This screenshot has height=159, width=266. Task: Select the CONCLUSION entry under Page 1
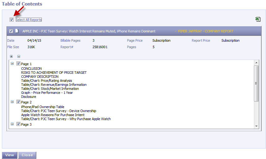(x=31, y=69)
